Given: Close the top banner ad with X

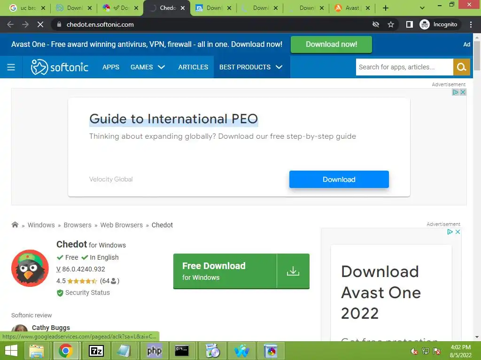Looking at the screenshot, I should 463,92.
